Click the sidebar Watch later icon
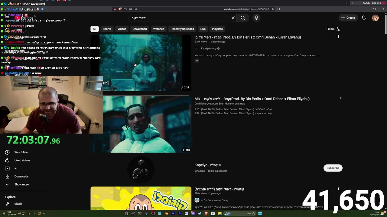 7,152
